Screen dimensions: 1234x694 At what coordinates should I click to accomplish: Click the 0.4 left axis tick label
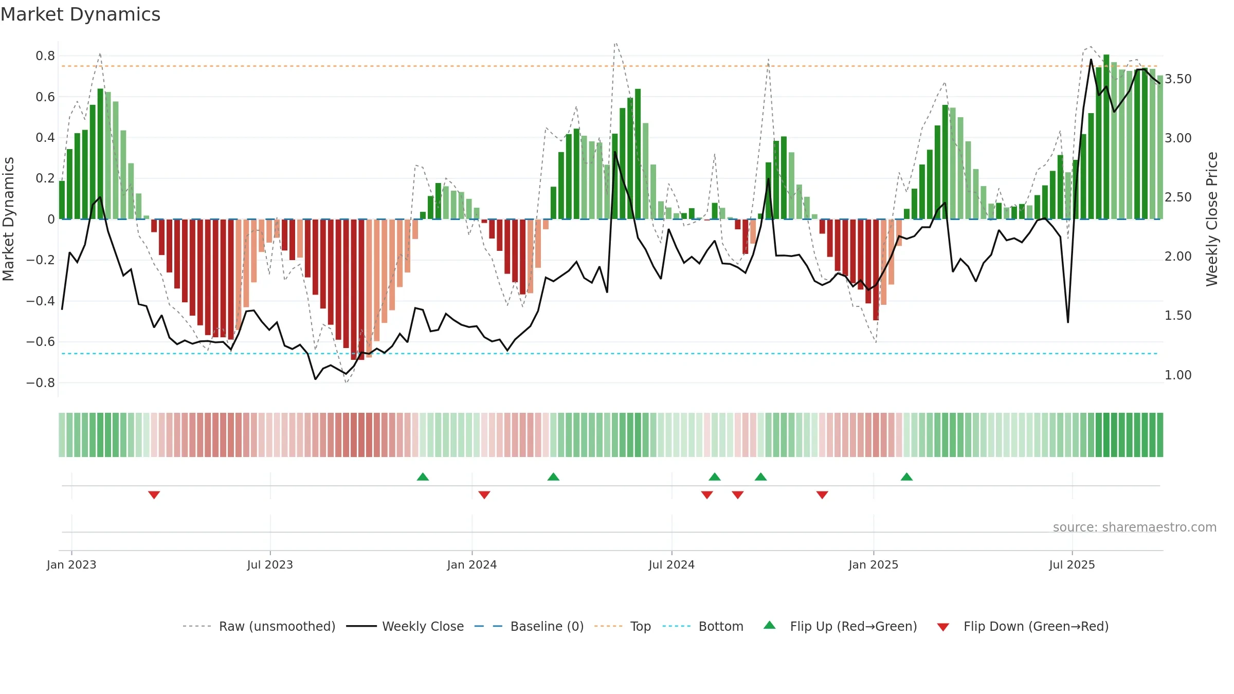(45, 137)
